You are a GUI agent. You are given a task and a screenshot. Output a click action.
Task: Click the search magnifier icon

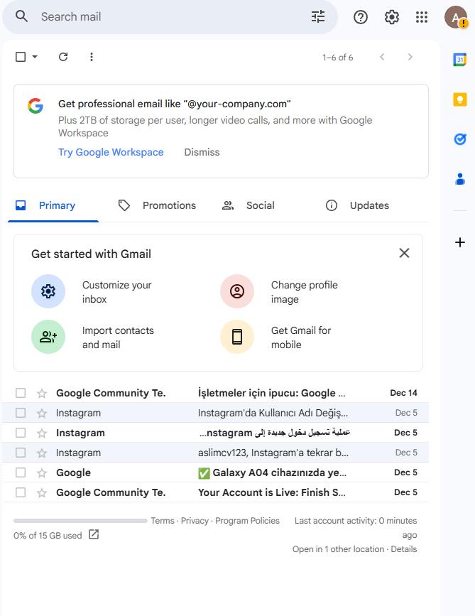click(x=21, y=16)
